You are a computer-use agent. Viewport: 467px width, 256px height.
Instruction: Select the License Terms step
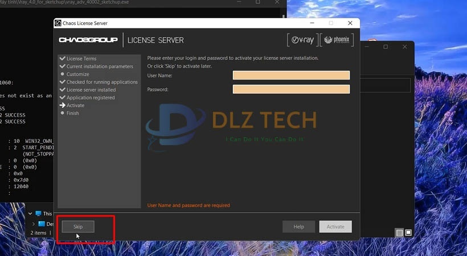(81, 59)
